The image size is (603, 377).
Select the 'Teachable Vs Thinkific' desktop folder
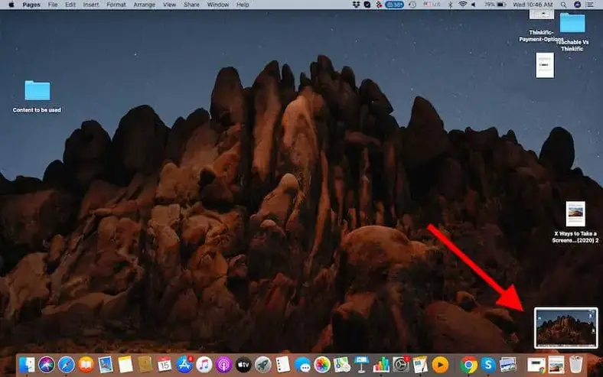[572, 23]
